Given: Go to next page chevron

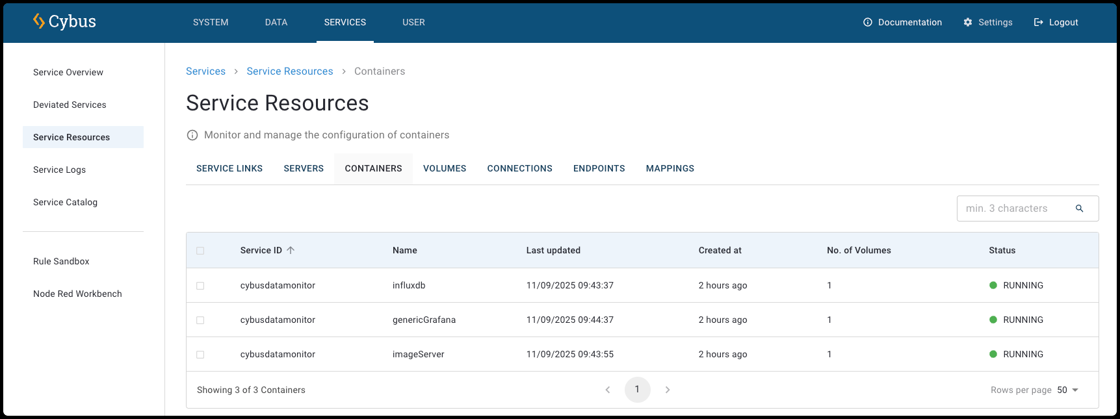Looking at the screenshot, I should pyautogui.click(x=667, y=390).
